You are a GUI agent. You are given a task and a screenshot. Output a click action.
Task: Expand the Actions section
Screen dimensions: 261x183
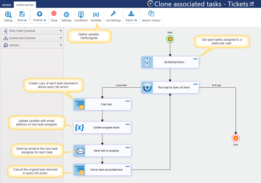(x=32, y=45)
